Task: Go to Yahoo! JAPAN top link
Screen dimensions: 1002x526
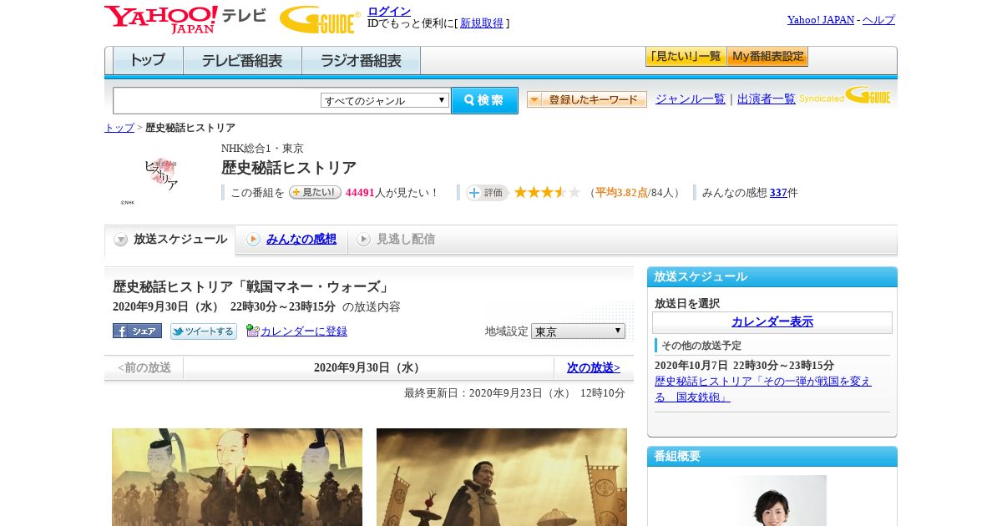Action: pos(821,20)
